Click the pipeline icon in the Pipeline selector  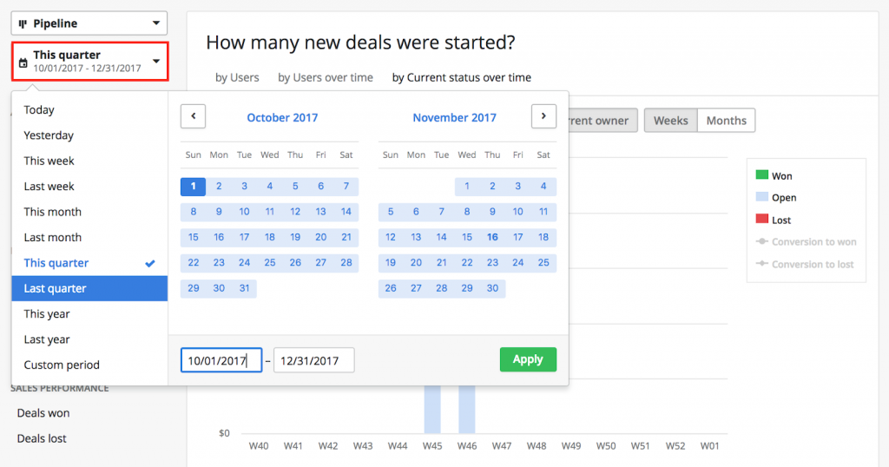(23, 23)
